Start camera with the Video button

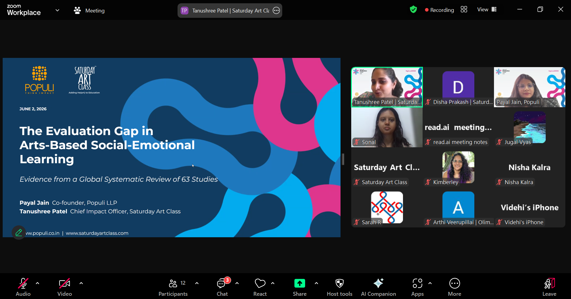[x=65, y=287]
